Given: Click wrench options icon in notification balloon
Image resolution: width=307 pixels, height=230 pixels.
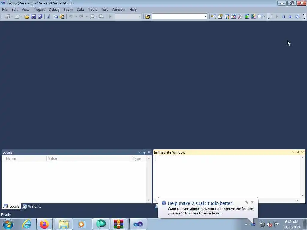Looking at the screenshot, I should 247,202.
